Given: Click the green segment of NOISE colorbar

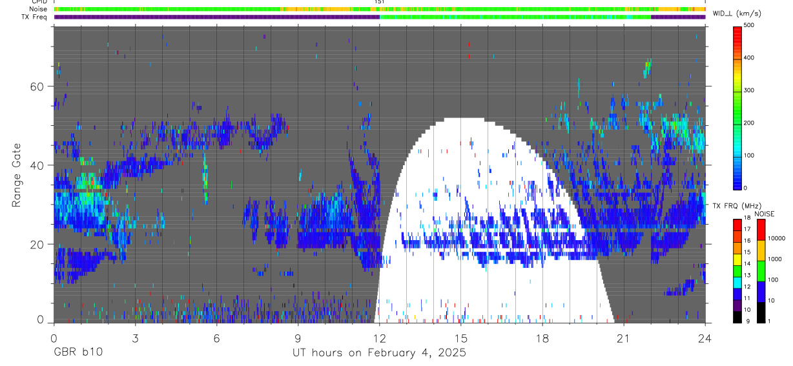Looking at the screenshot, I should coord(761,270).
